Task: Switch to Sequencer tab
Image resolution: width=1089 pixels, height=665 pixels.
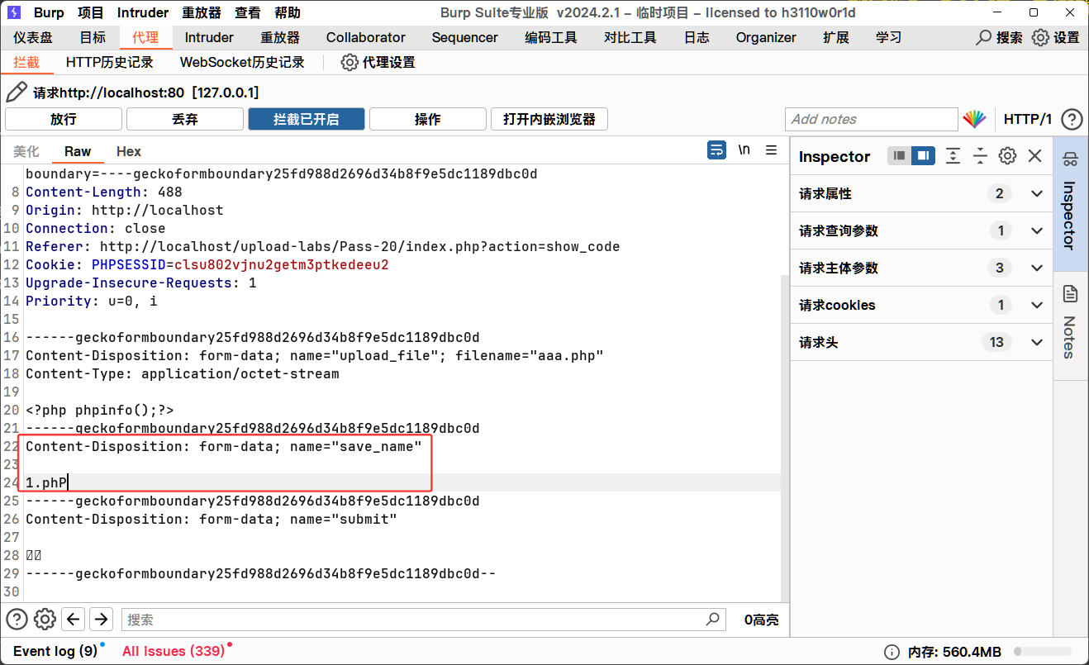Action: (x=465, y=38)
